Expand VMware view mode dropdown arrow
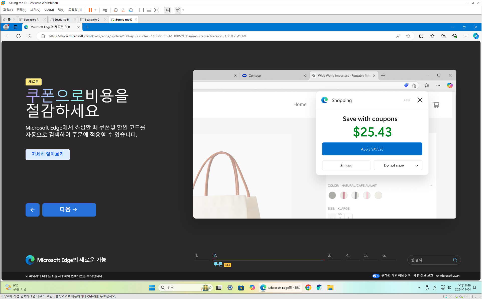Screen dimensions: 482x299 point(183,10)
